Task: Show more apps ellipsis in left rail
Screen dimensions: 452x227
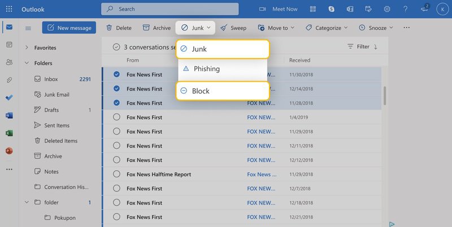Action: click(9, 169)
